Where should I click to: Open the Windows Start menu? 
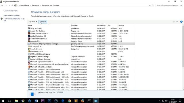click(3, 101)
